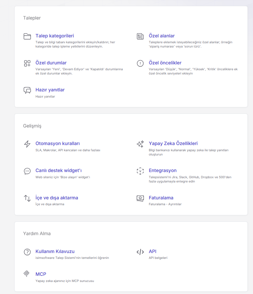Click the code brackets icon for API
The width and height of the screenshot is (253, 294).
(140, 252)
